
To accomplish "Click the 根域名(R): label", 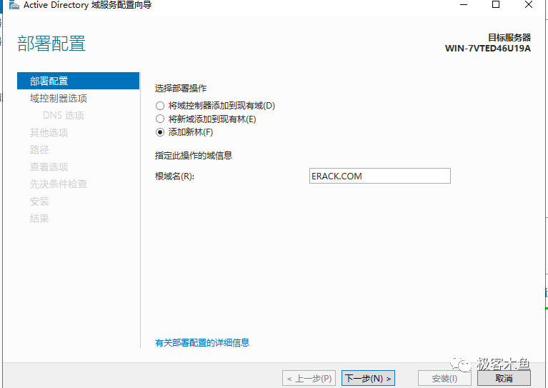I will point(174,176).
